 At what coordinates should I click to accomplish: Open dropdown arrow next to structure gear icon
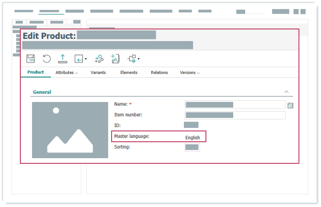point(138,59)
